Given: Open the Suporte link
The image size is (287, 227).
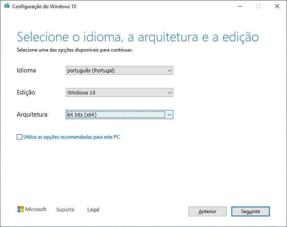Looking at the screenshot, I should point(65,209).
